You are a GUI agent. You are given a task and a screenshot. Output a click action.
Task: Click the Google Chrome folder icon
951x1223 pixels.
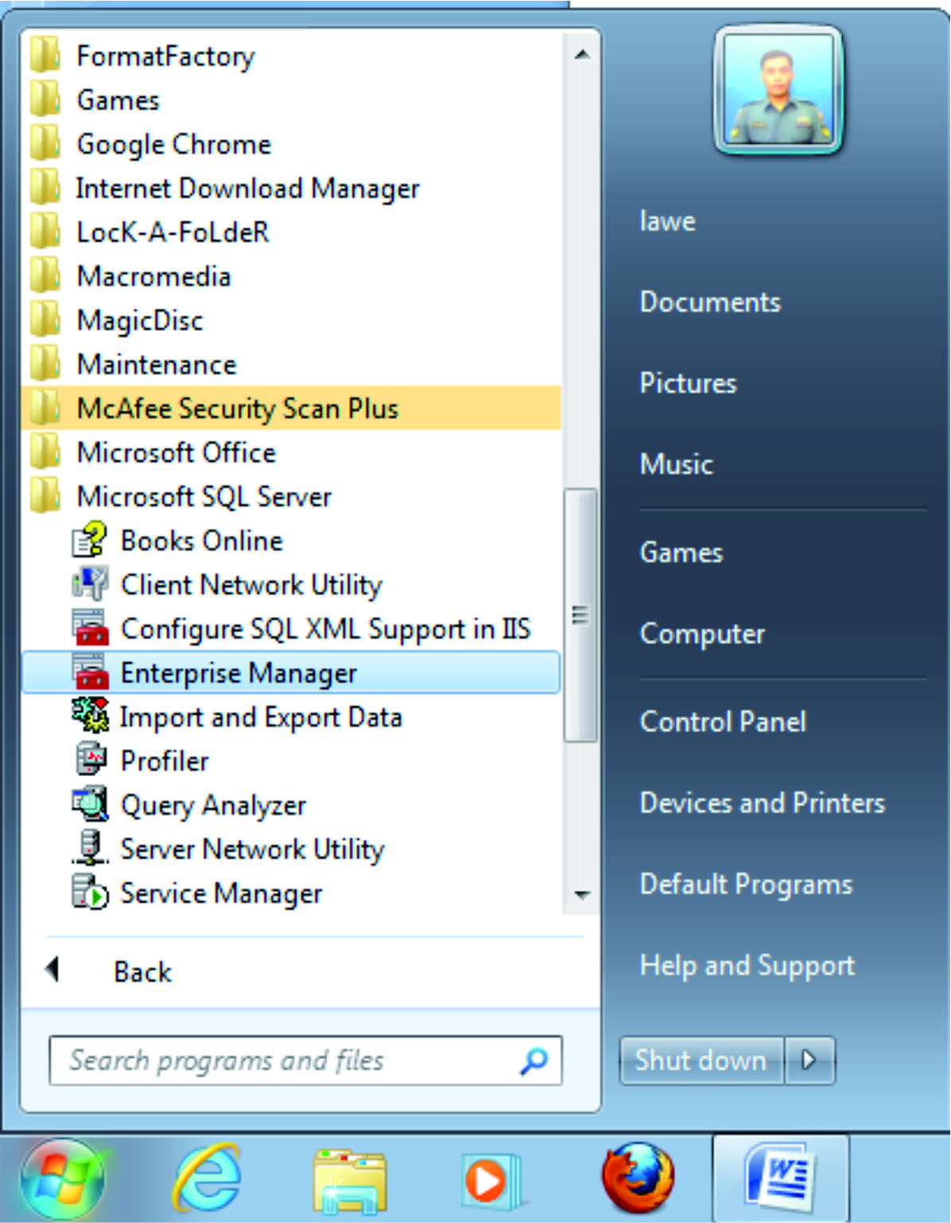pos(45,144)
